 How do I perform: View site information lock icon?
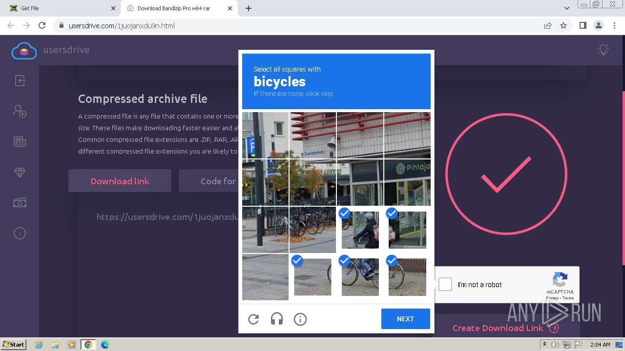[x=61, y=25]
